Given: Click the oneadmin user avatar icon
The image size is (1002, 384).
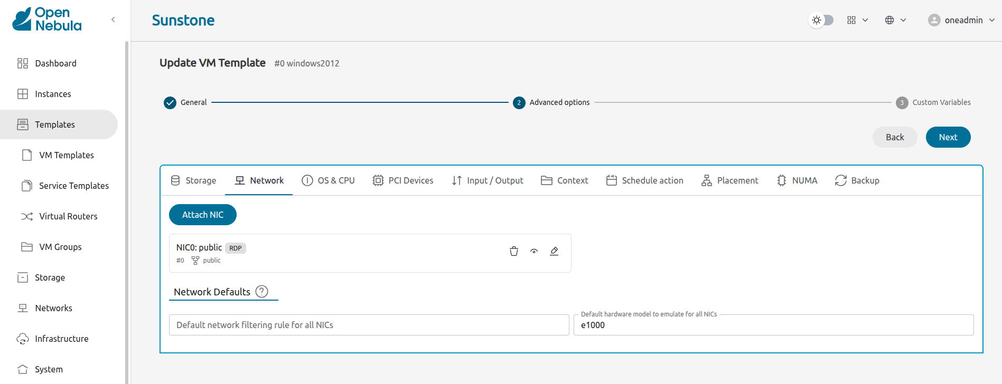Looking at the screenshot, I should click(934, 20).
